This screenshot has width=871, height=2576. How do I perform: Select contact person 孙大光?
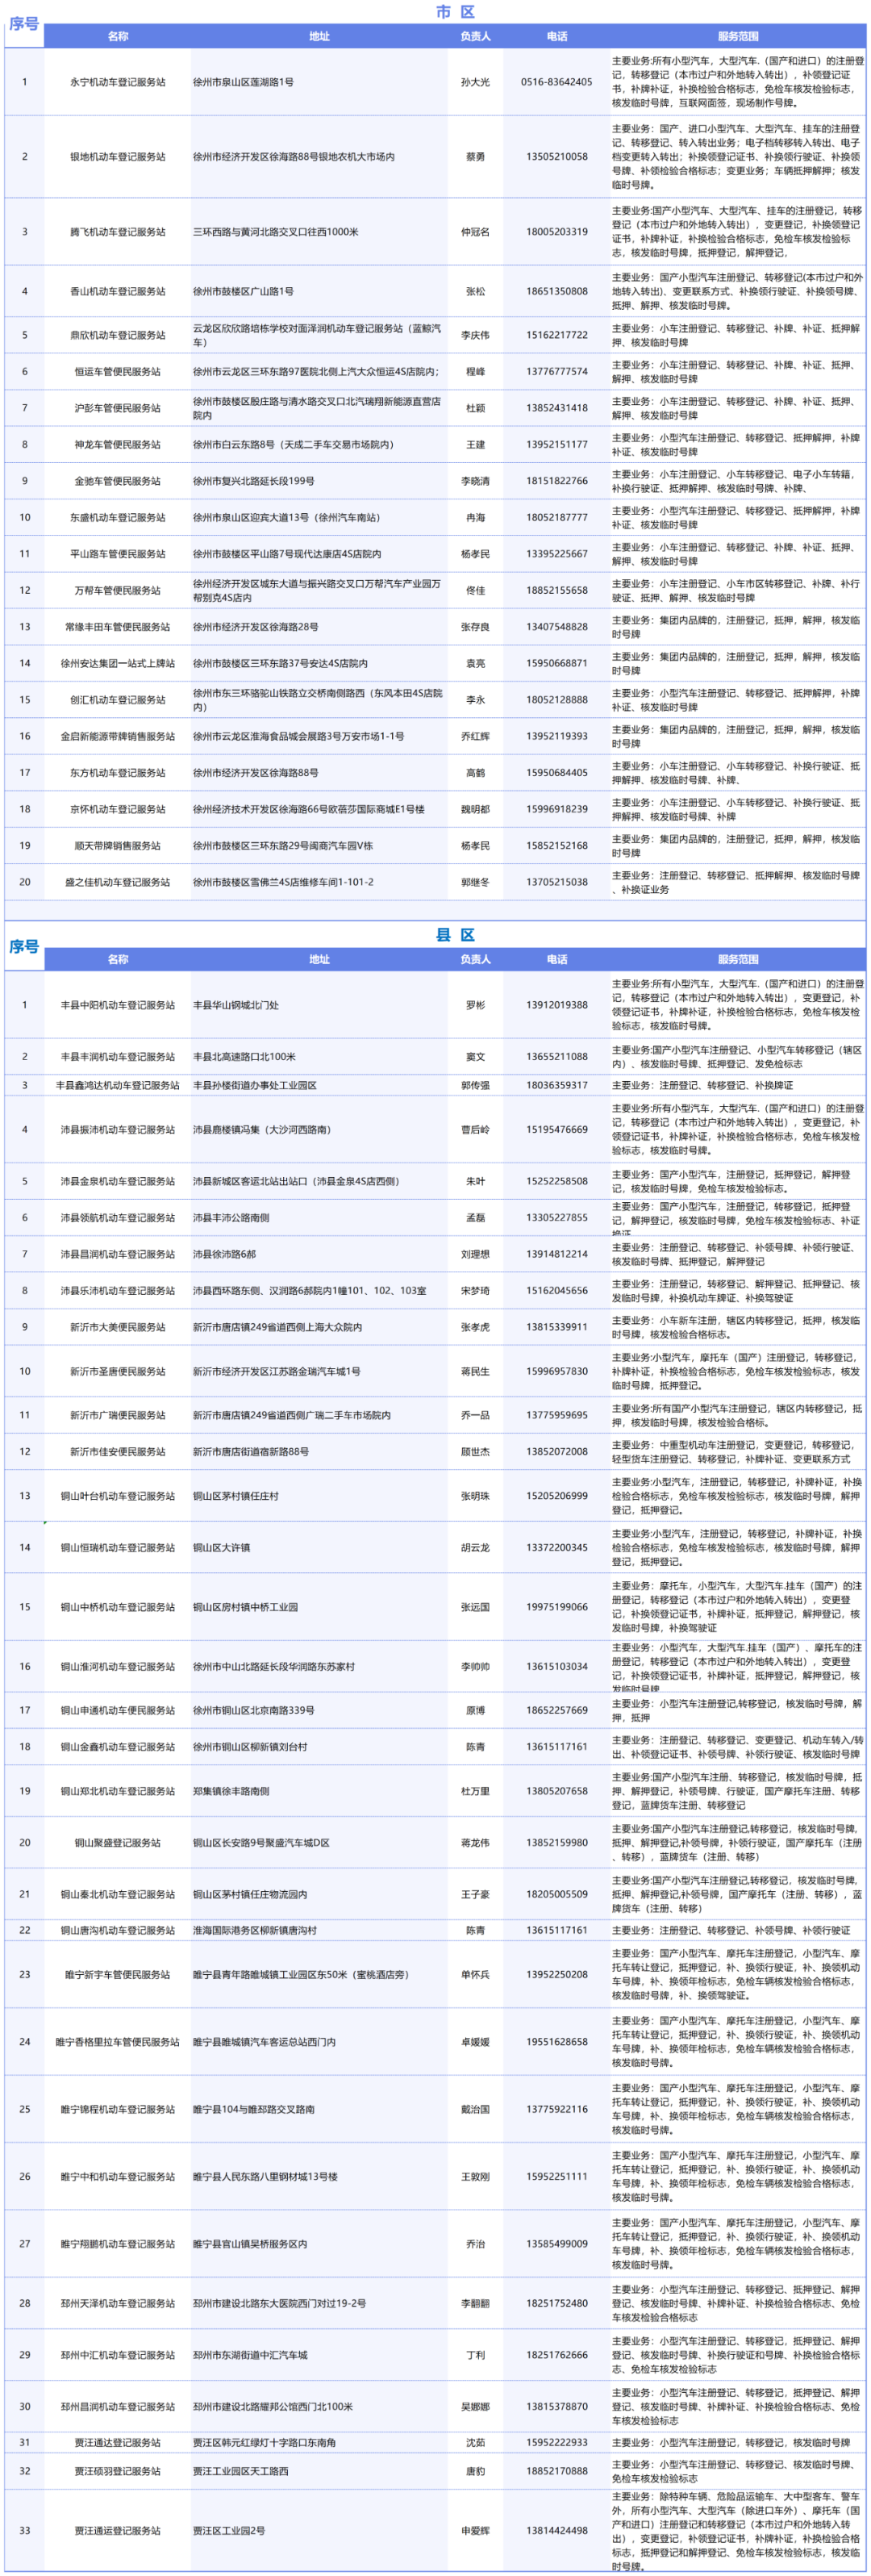[475, 82]
